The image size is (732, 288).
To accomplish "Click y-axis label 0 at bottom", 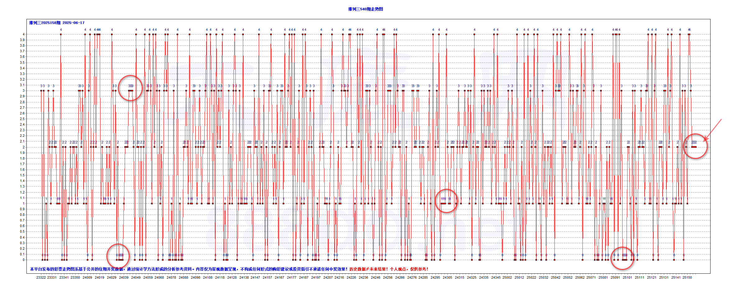I will 24,260.
